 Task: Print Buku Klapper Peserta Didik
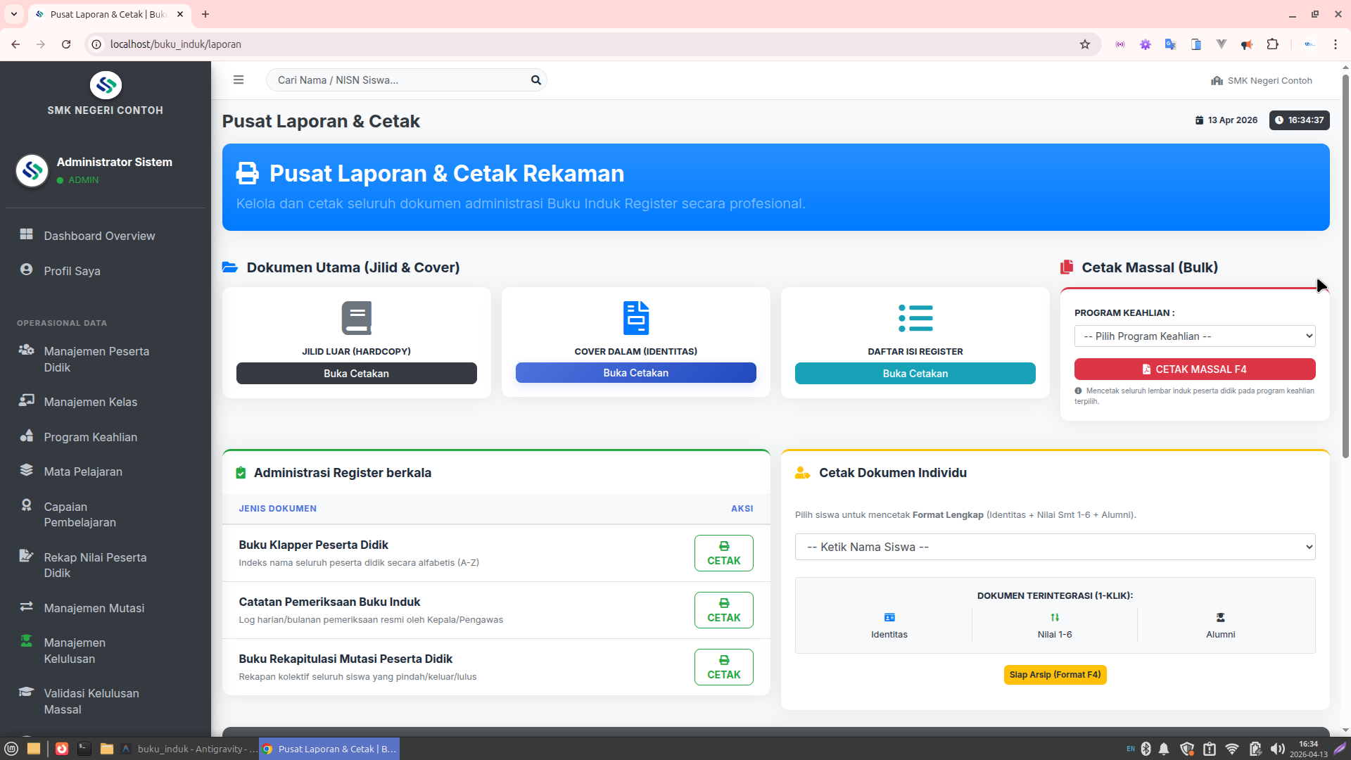tap(723, 553)
